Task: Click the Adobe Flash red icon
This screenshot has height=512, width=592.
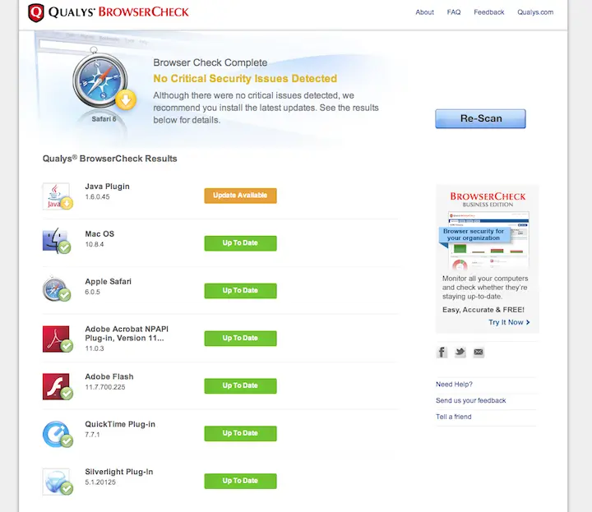Action: click(x=56, y=386)
